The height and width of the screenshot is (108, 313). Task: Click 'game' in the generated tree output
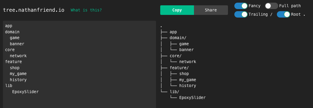click(184, 44)
